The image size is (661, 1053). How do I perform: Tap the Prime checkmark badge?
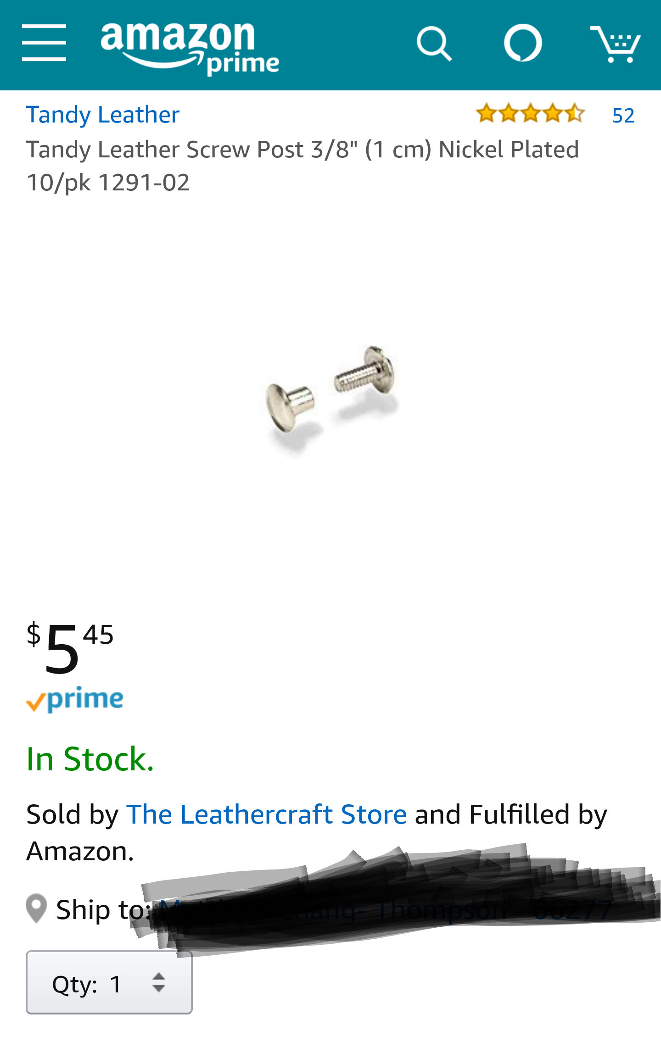[75, 700]
